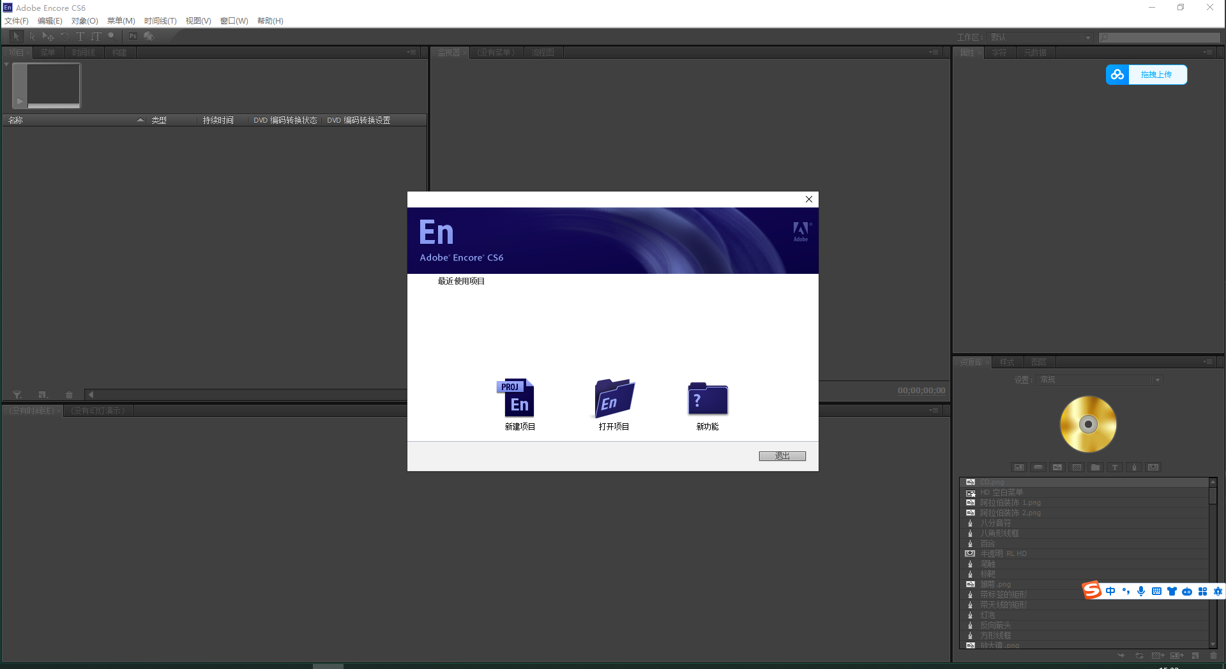Toggle the replacement layers filter in the library
The width and height of the screenshot is (1226, 669).
click(x=1153, y=467)
